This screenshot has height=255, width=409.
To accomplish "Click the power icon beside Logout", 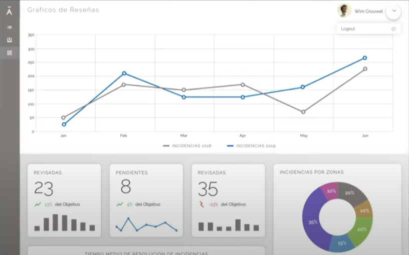I will (x=393, y=29).
